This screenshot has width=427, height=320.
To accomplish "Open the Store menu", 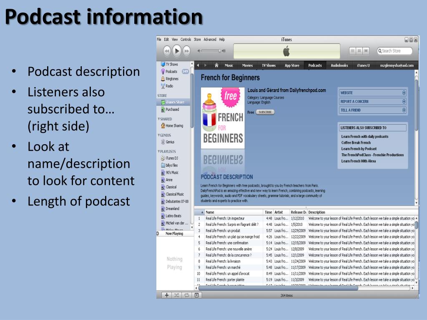I will (197, 40).
